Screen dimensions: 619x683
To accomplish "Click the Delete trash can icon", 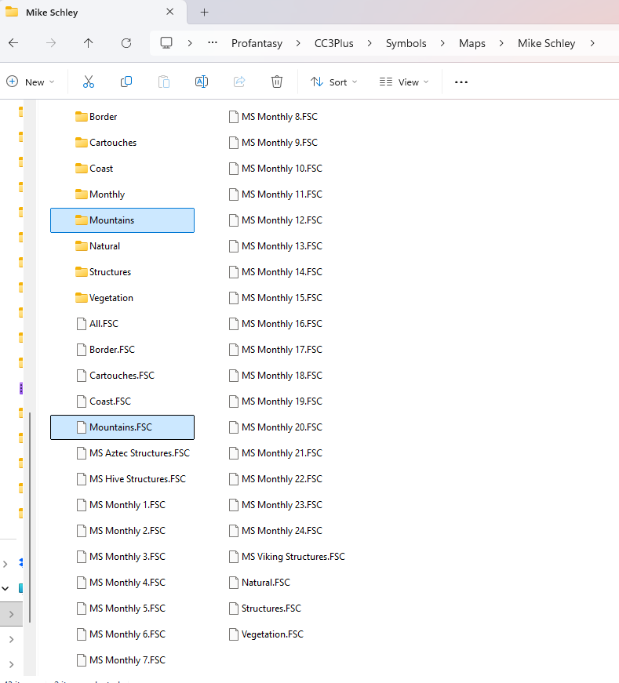I will pyautogui.click(x=276, y=82).
